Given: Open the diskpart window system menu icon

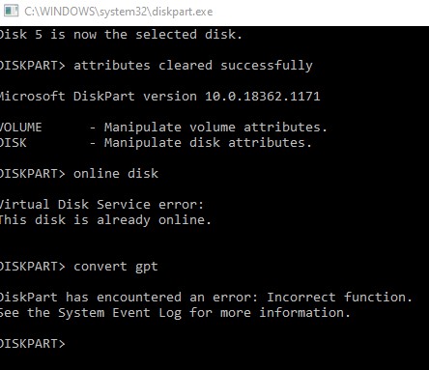Looking at the screenshot, I should point(12,11).
